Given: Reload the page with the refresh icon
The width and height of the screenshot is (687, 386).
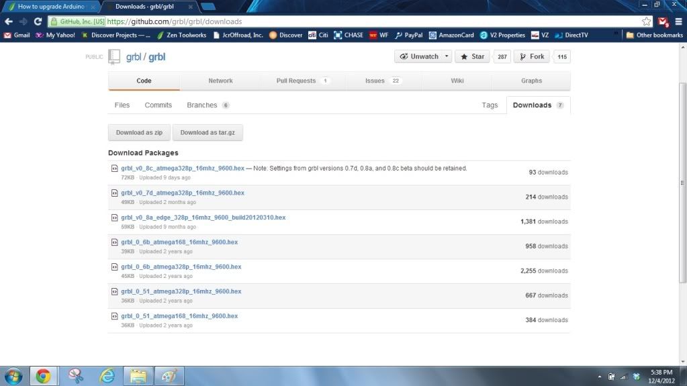Looking at the screenshot, I should 38,21.
